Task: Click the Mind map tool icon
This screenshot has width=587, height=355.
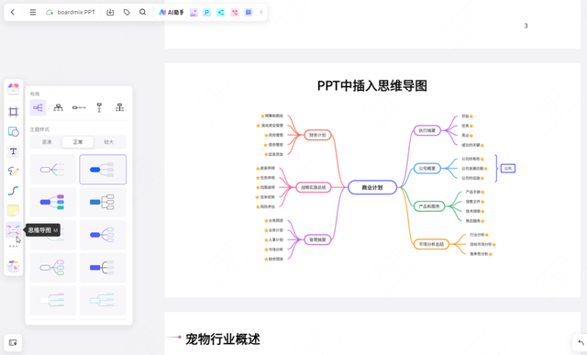Action: point(13,230)
